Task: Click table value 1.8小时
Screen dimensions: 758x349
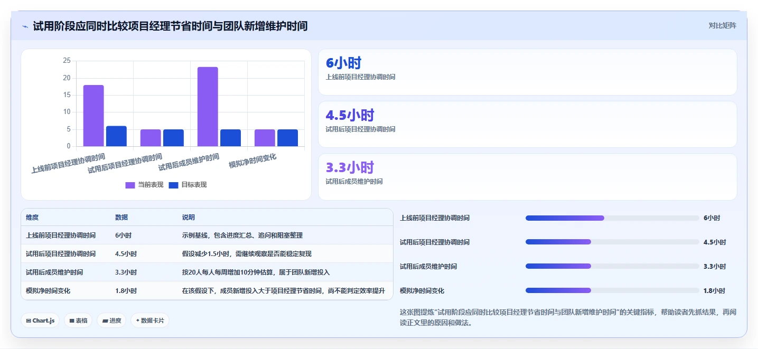Action: click(126, 291)
